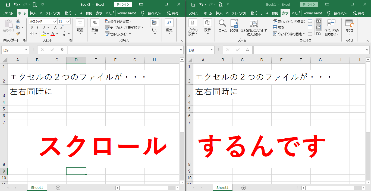Click the insert function fx icon in Book2
Screen dimensions: 371x191
pyautogui.click(x=62, y=50)
